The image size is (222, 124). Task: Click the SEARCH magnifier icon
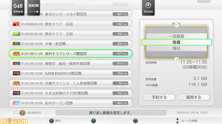tap(22, 113)
